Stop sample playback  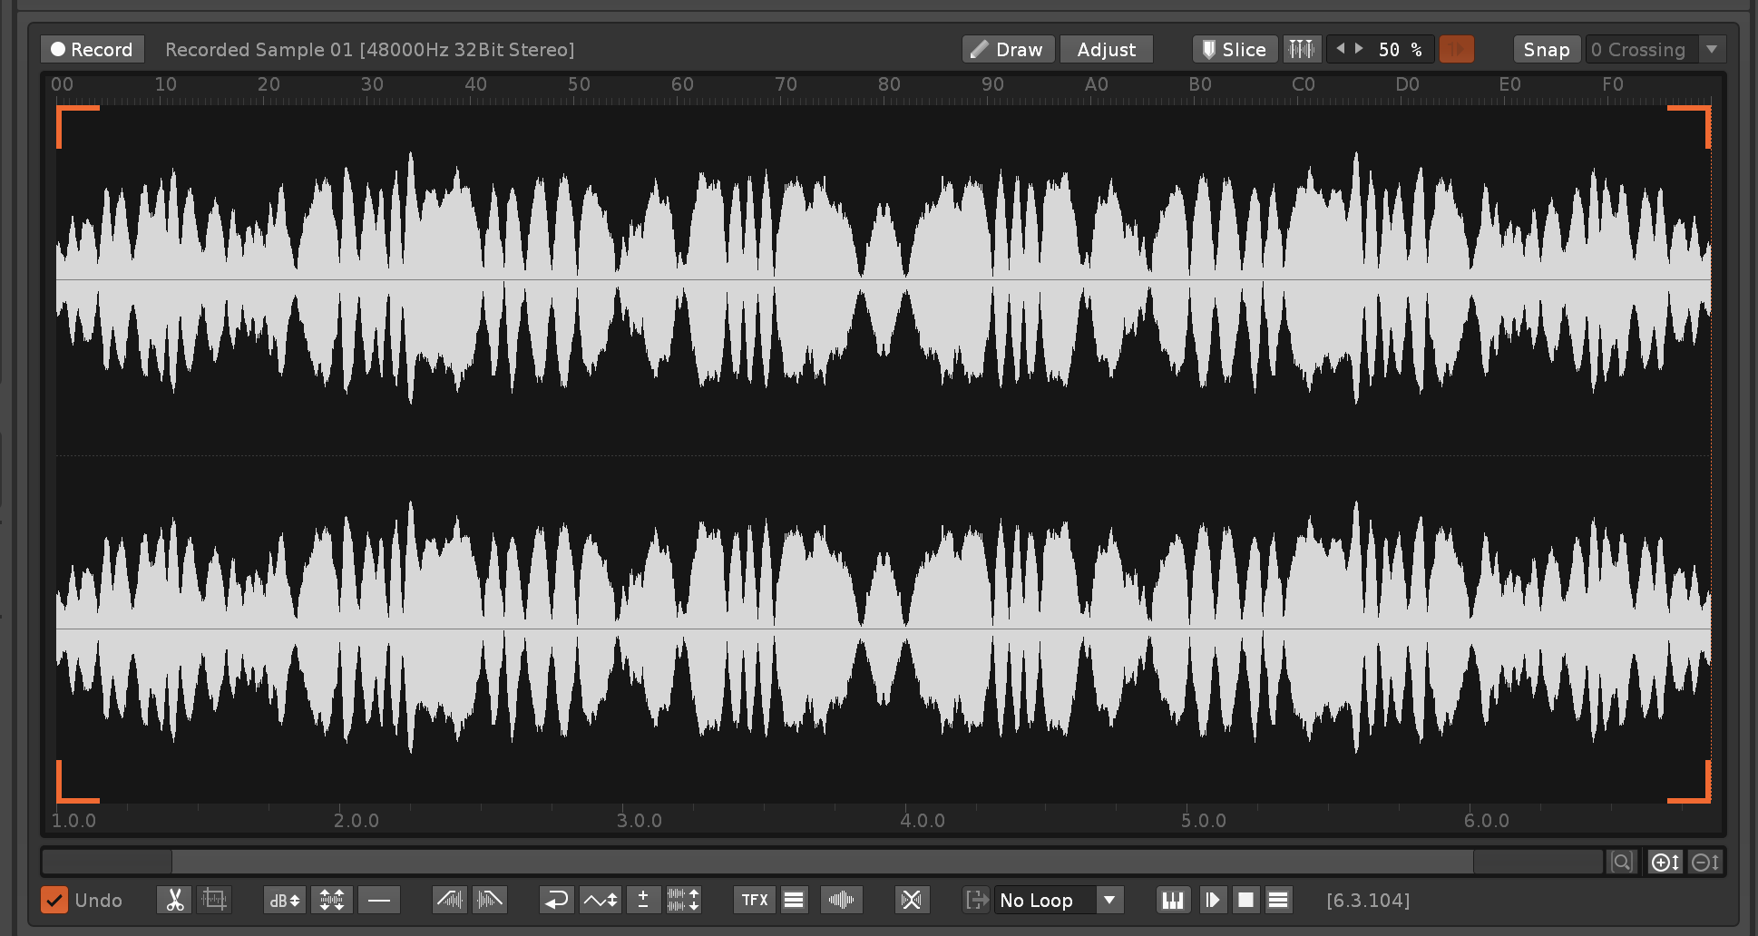1245,900
